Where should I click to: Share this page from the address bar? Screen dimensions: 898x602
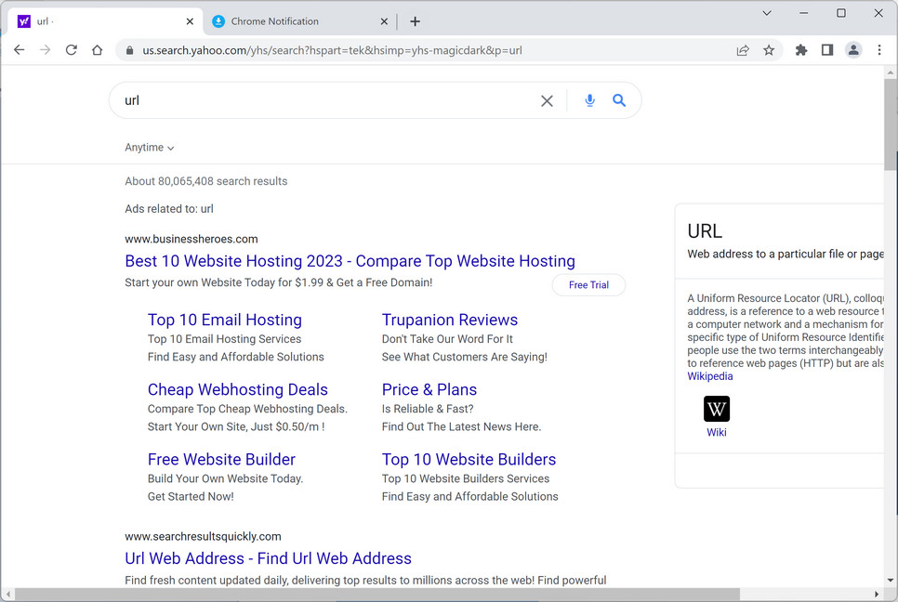[743, 50]
